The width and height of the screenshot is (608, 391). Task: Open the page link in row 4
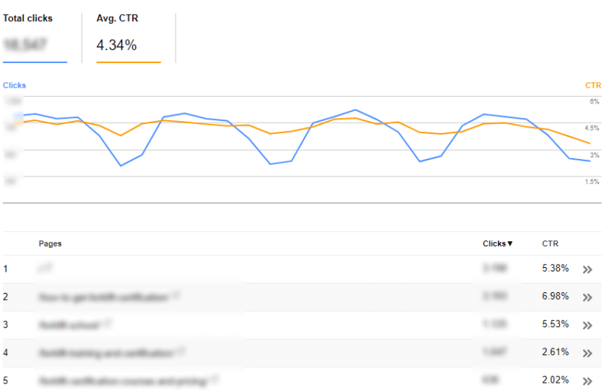click(x=106, y=353)
